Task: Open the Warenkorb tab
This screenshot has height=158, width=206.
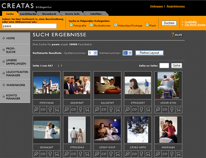Action: pos(49,13)
